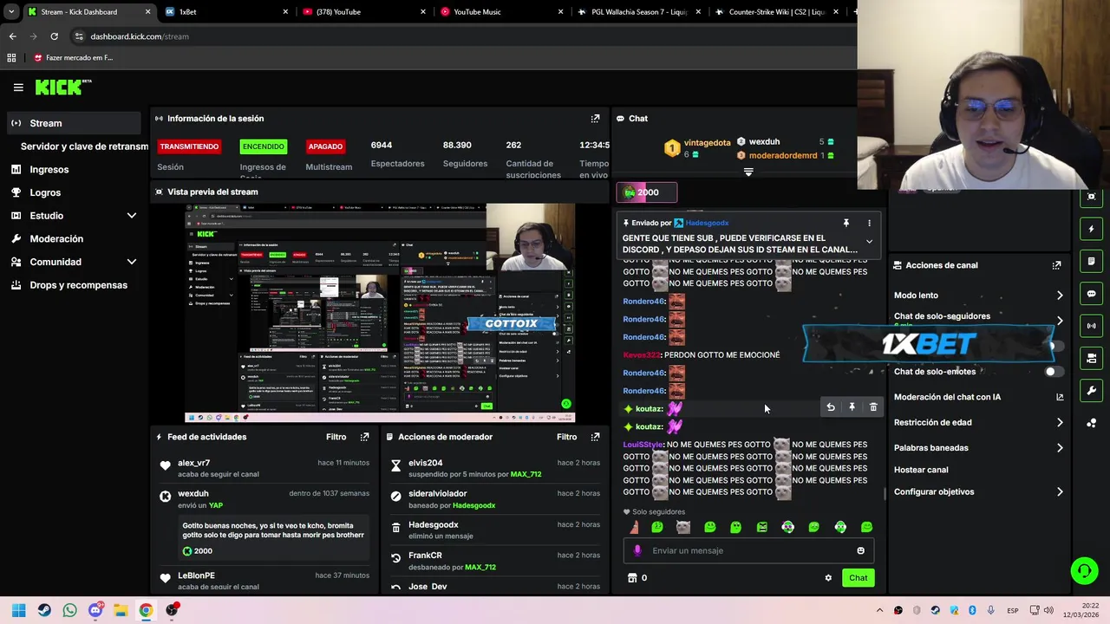Open Moderación del chat con IA link
Viewport: 1110px width, 624px height.
pyautogui.click(x=978, y=397)
